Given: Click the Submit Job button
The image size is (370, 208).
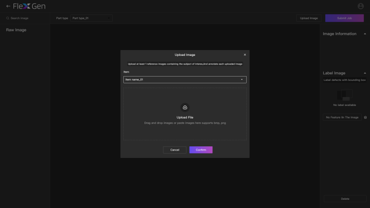Looking at the screenshot, I should click(344, 18).
